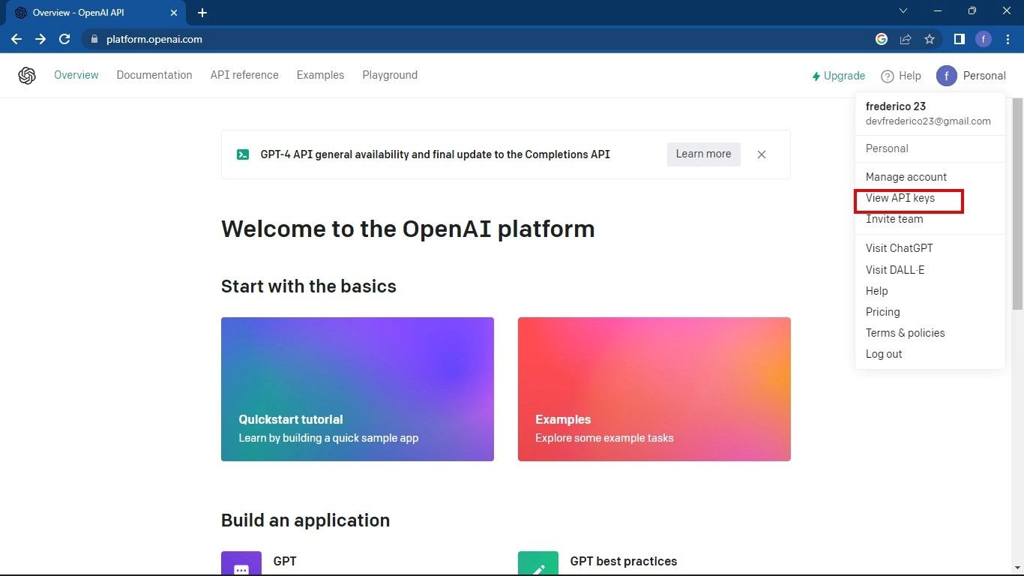Choose View API keys from the menu
The image size is (1024, 576).
(x=900, y=198)
